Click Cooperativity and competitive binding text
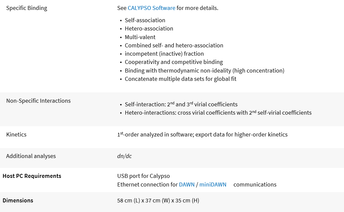Viewport: 344px width, 212px height. (174, 62)
